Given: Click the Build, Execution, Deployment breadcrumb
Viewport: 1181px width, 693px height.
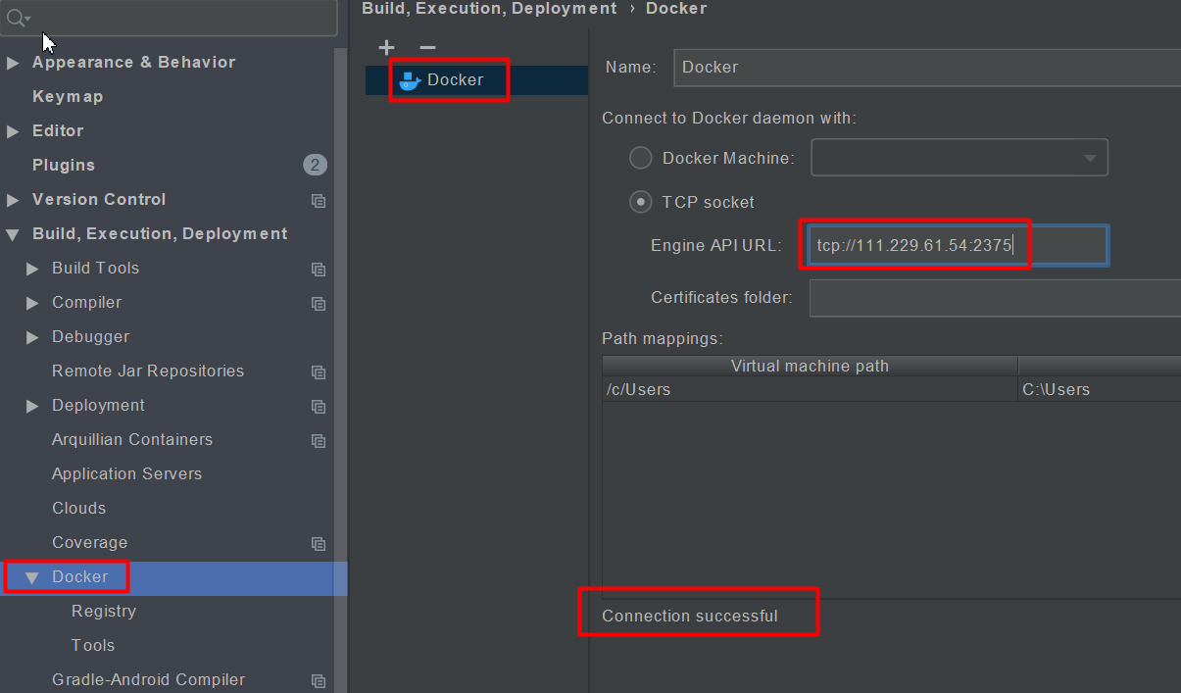Looking at the screenshot, I should (x=489, y=8).
